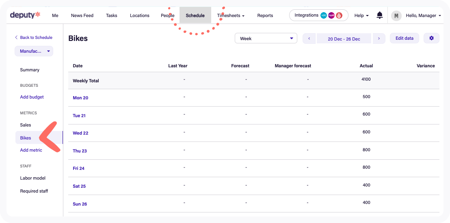The width and height of the screenshot is (450, 223).
Task: Open the settings gear icon
Action: [x=431, y=38]
